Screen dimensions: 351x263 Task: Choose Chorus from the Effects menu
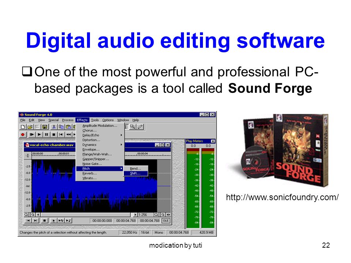pyautogui.click(x=100, y=130)
